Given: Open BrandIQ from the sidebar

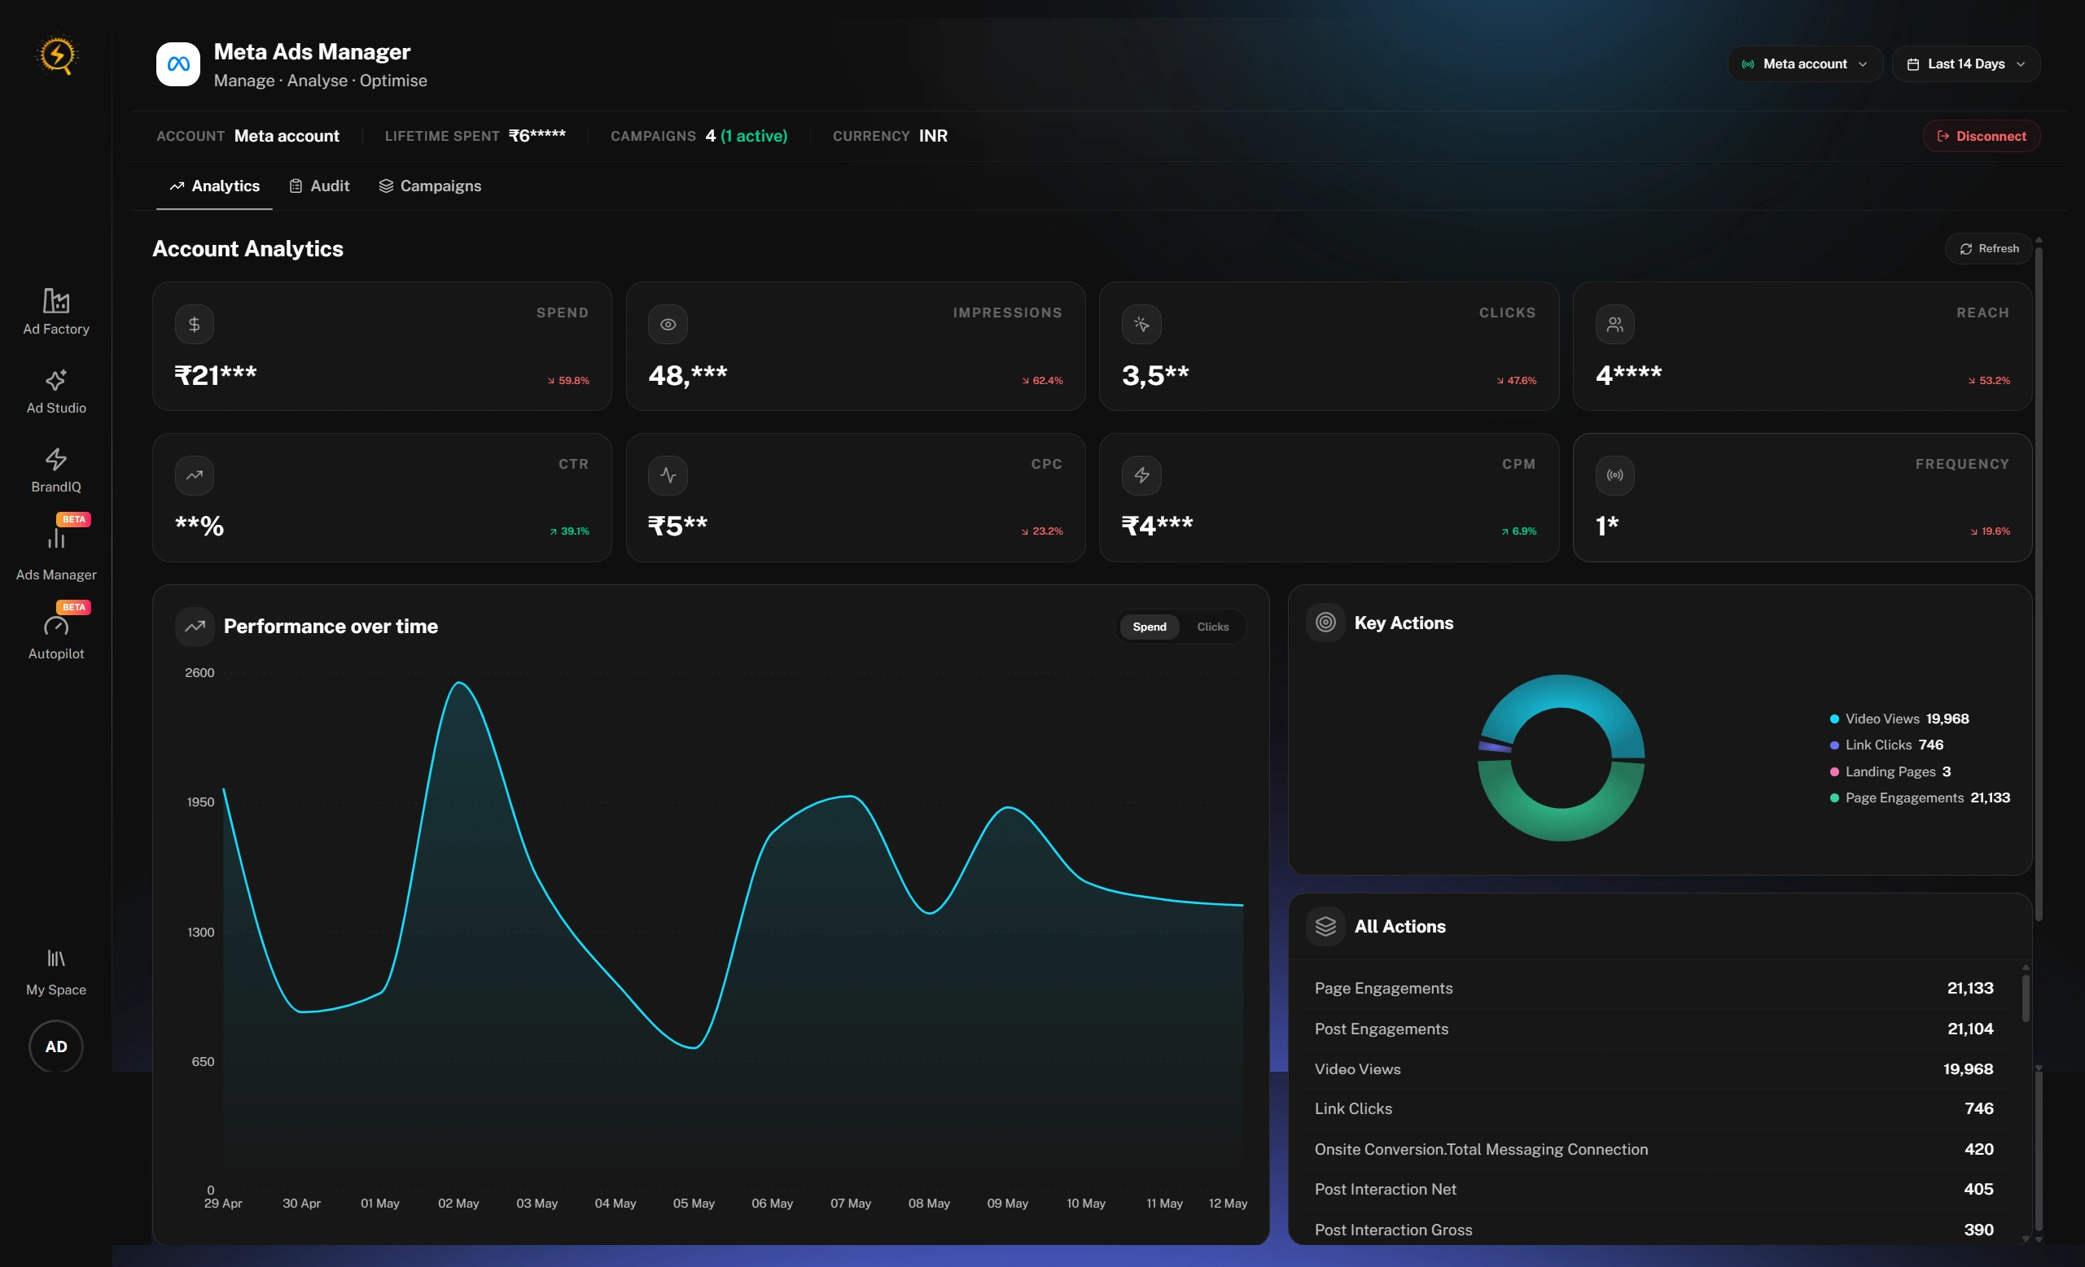Looking at the screenshot, I should click(x=56, y=471).
